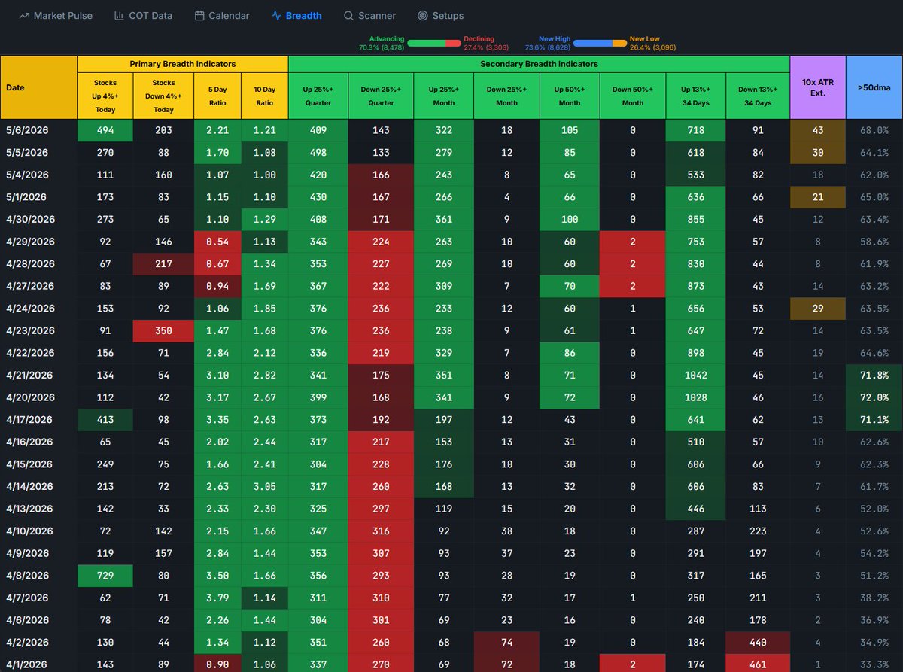Click the 855 cell for 4/30/2026
903x672 pixels.
(x=696, y=219)
